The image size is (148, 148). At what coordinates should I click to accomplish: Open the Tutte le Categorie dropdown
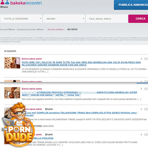[21, 19]
